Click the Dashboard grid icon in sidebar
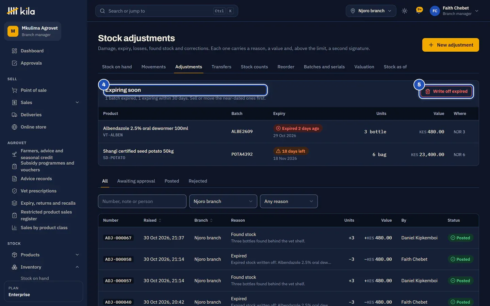The height and width of the screenshot is (306, 490). (14, 51)
